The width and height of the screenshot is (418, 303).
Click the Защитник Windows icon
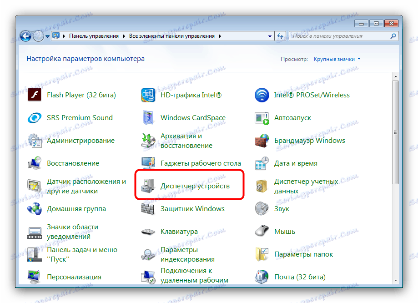148,209
